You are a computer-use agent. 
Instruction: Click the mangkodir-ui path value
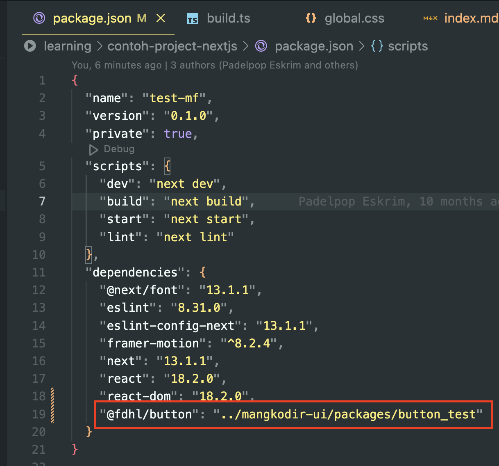[348, 414]
